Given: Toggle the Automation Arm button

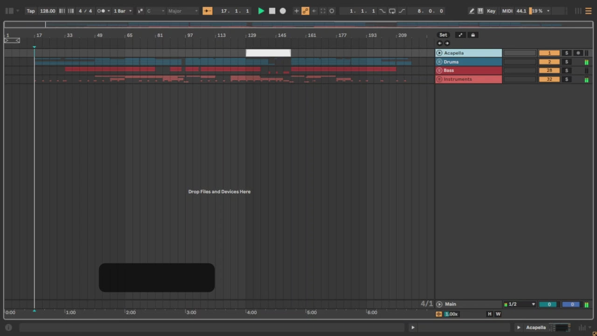Looking at the screenshot, I should (x=305, y=11).
